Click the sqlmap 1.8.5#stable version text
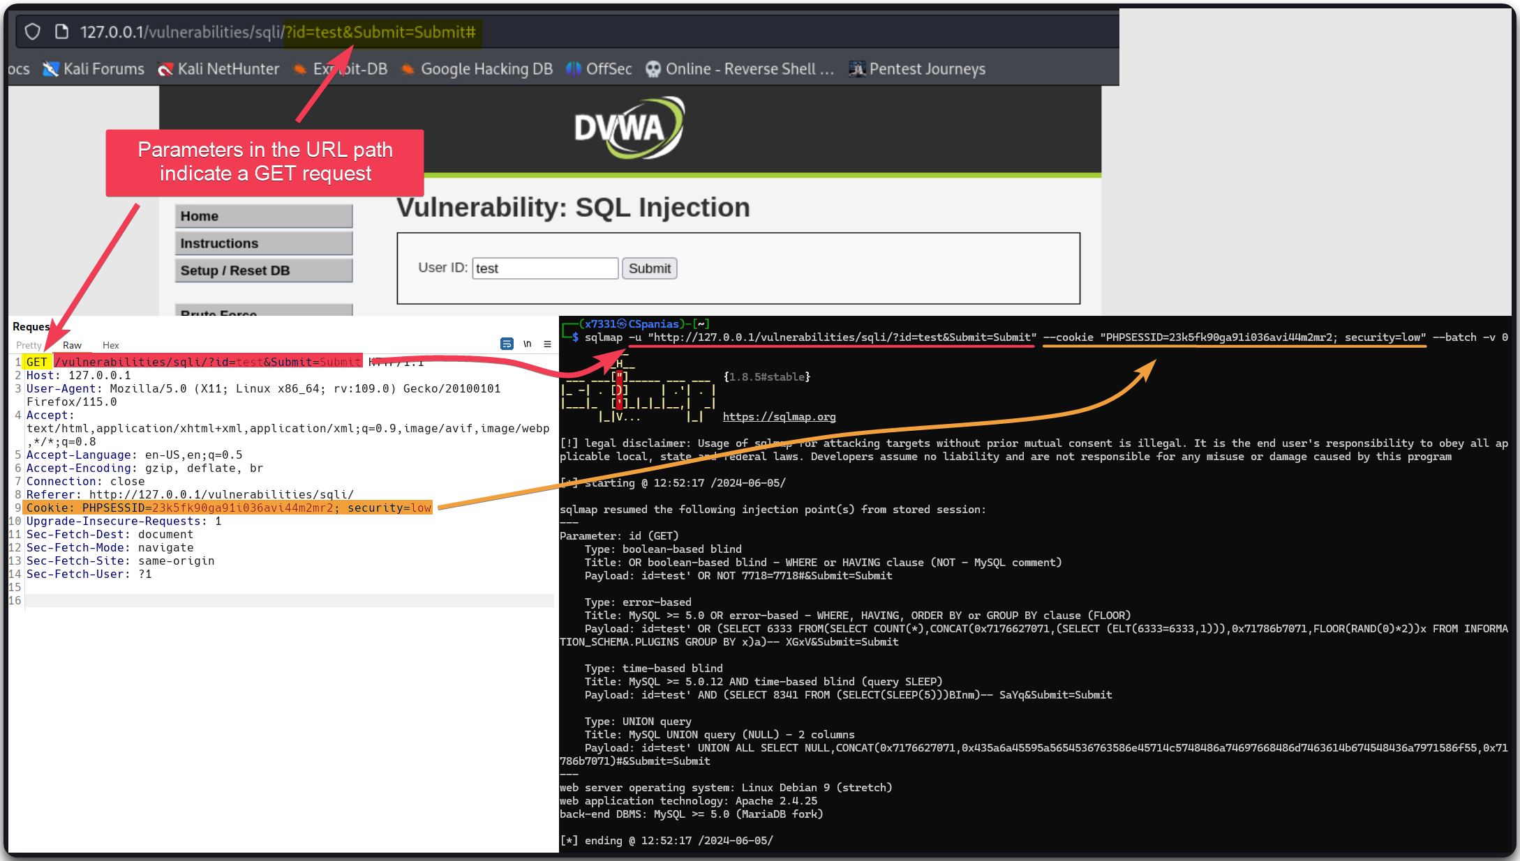 [766, 377]
